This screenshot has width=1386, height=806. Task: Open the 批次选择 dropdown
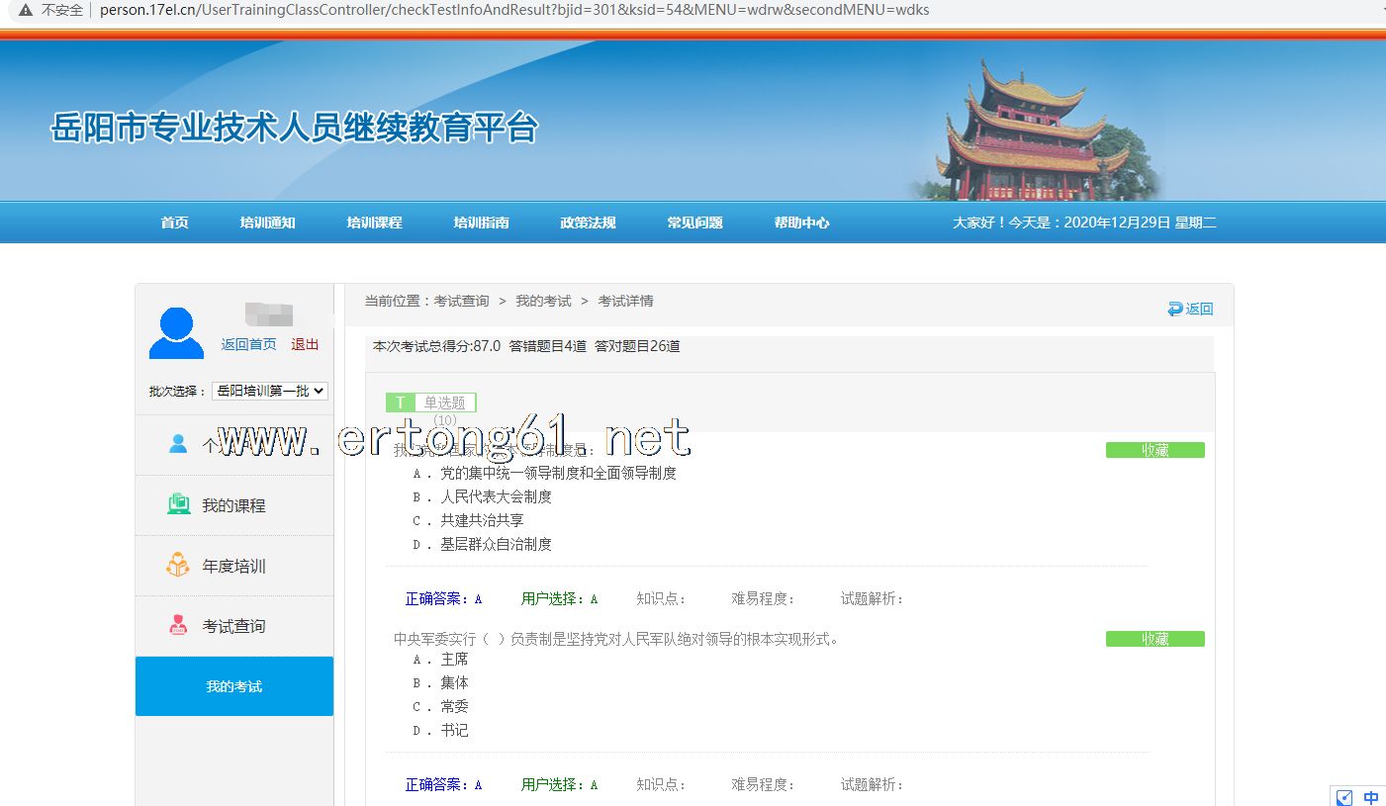(x=270, y=391)
